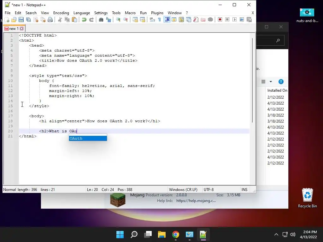Image resolution: width=323 pixels, height=242 pixels.
Task: Click the Windows (CR LF) status bar field
Action: 183,189
